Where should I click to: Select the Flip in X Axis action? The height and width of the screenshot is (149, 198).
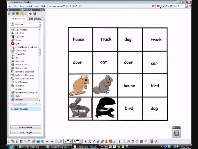click(21, 65)
